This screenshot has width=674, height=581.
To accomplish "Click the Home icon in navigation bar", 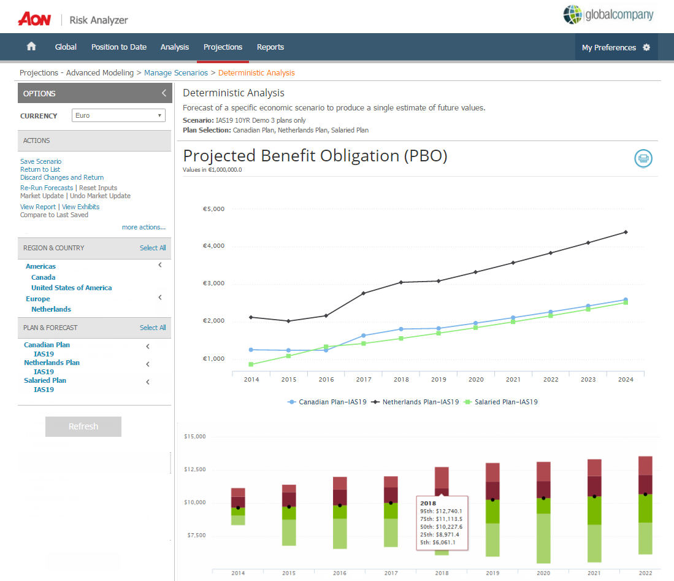I will [32, 47].
